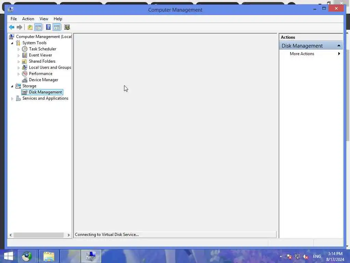350x263 pixels.
Task: Open the Windows Start button
Action: point(9,256)
